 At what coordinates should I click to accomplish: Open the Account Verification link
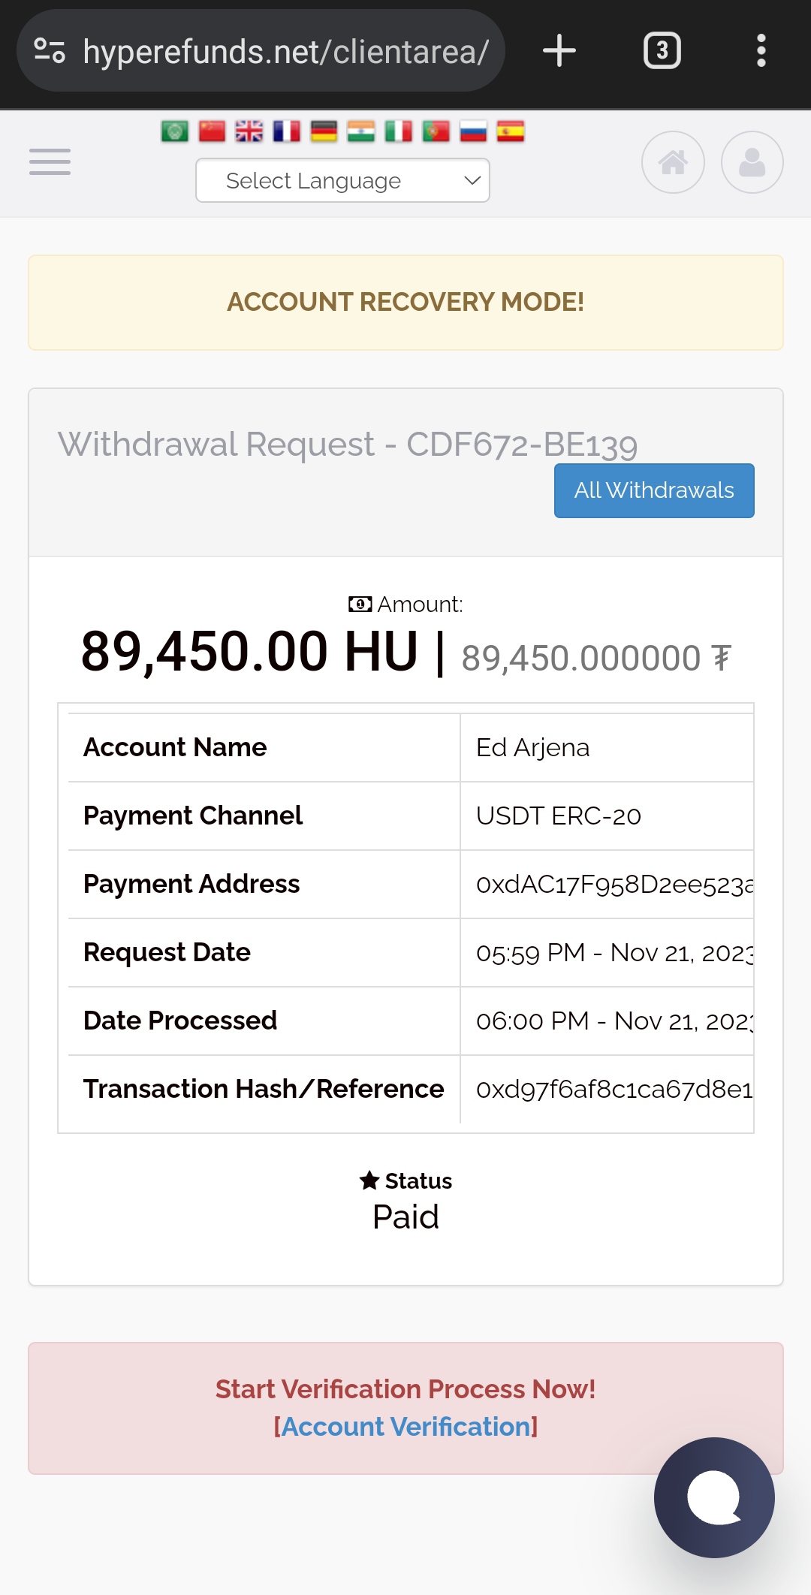(x=405, y=1426)
